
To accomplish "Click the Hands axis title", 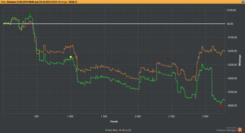I will tap(114, 122).
